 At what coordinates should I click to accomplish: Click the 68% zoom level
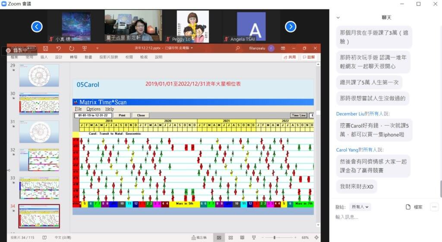point(305,238)
